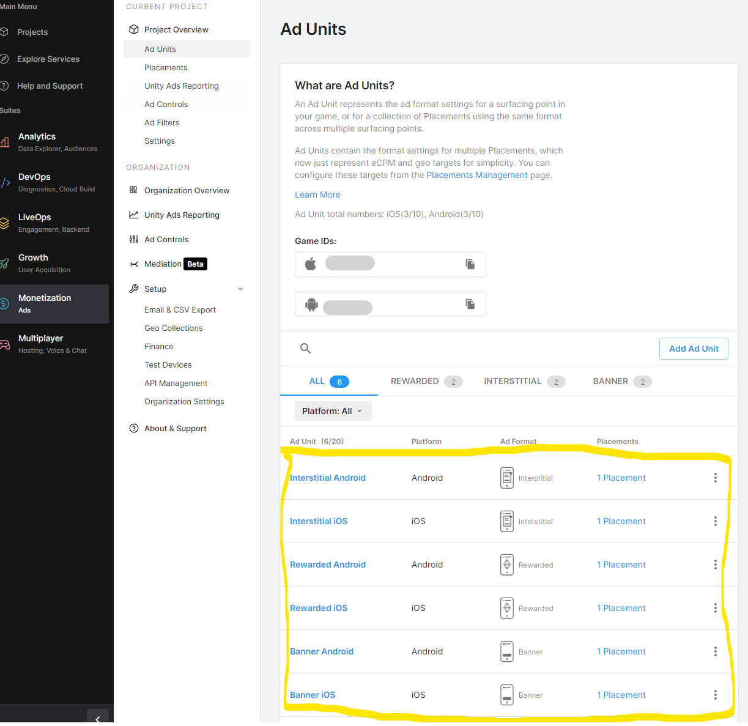This screenshot has height=726, width=748.
Task: Switch to the INTERSTITIAL tab
Action: (x=524, y=381)
